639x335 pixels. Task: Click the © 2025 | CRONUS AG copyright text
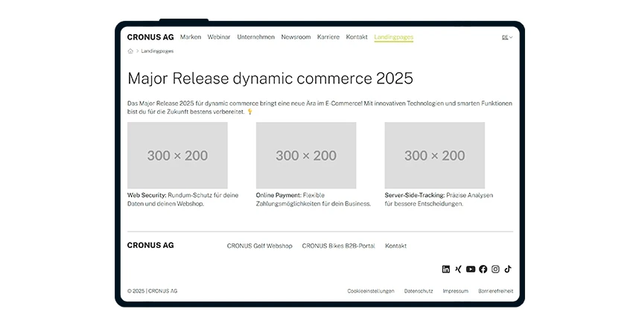[153, 291]
